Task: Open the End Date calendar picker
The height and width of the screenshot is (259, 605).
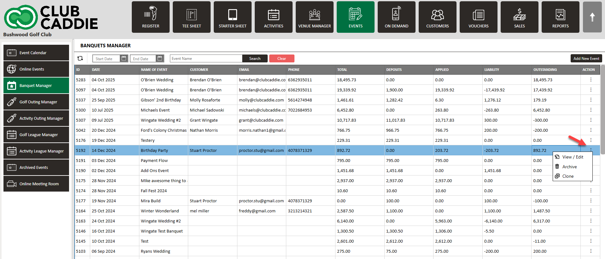Action: tap(160, 58)
